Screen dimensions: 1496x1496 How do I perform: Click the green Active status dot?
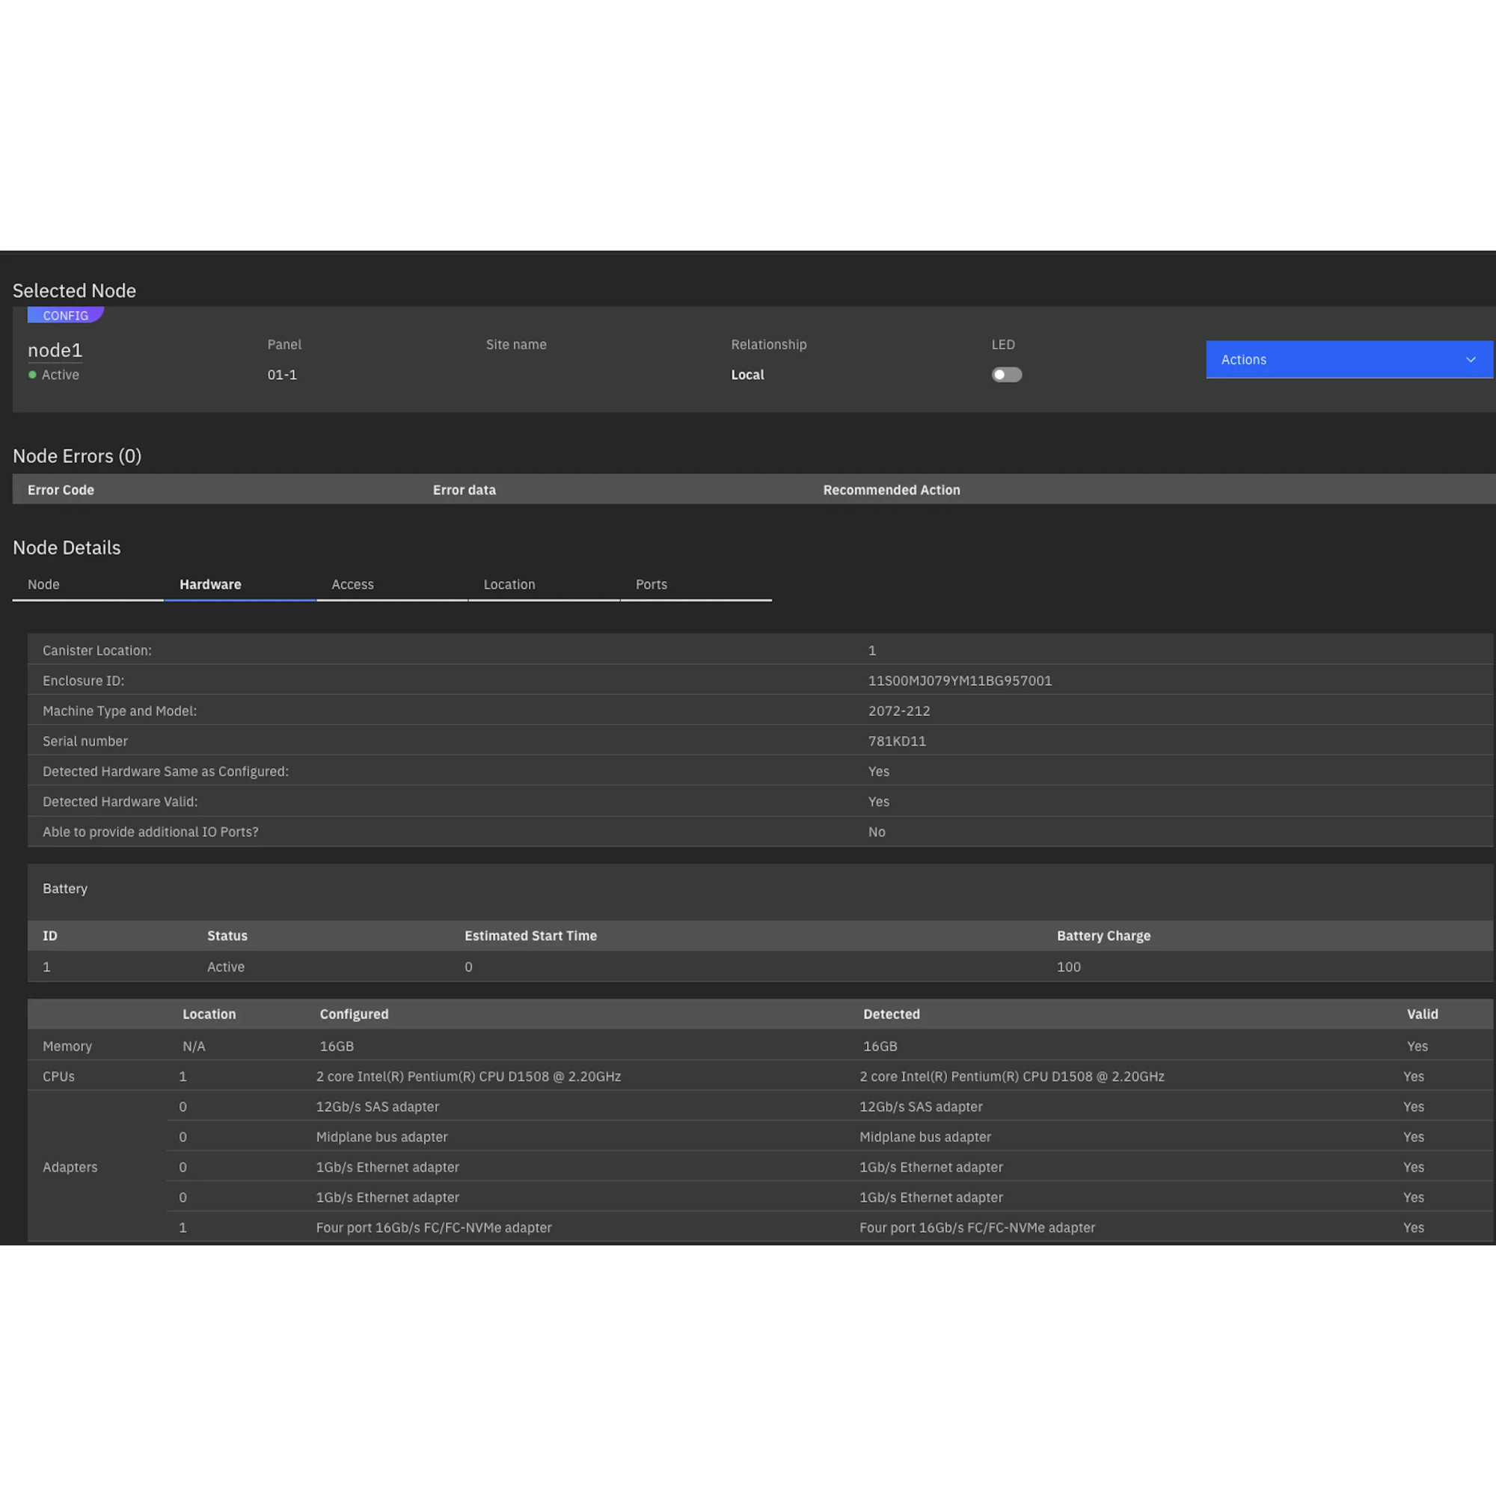[32, 375]
